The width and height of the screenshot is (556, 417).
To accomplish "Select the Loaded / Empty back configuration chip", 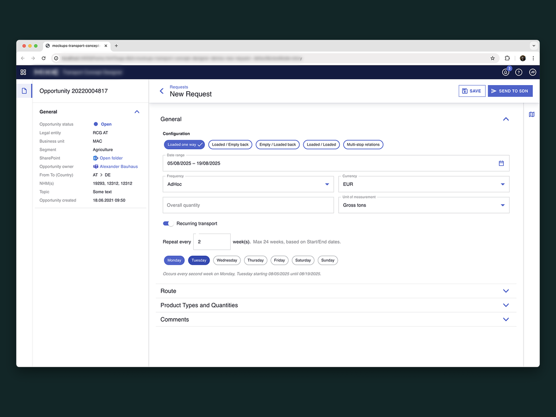I will click(230, 144).
